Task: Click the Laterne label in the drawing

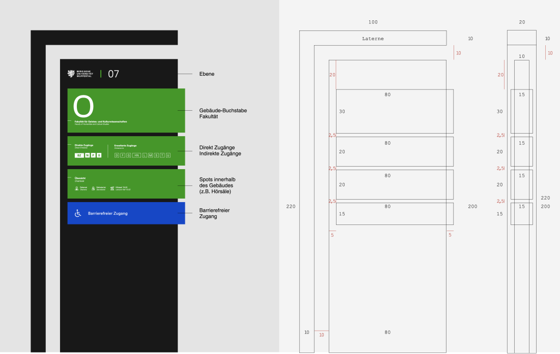Action: coord(373,39)
